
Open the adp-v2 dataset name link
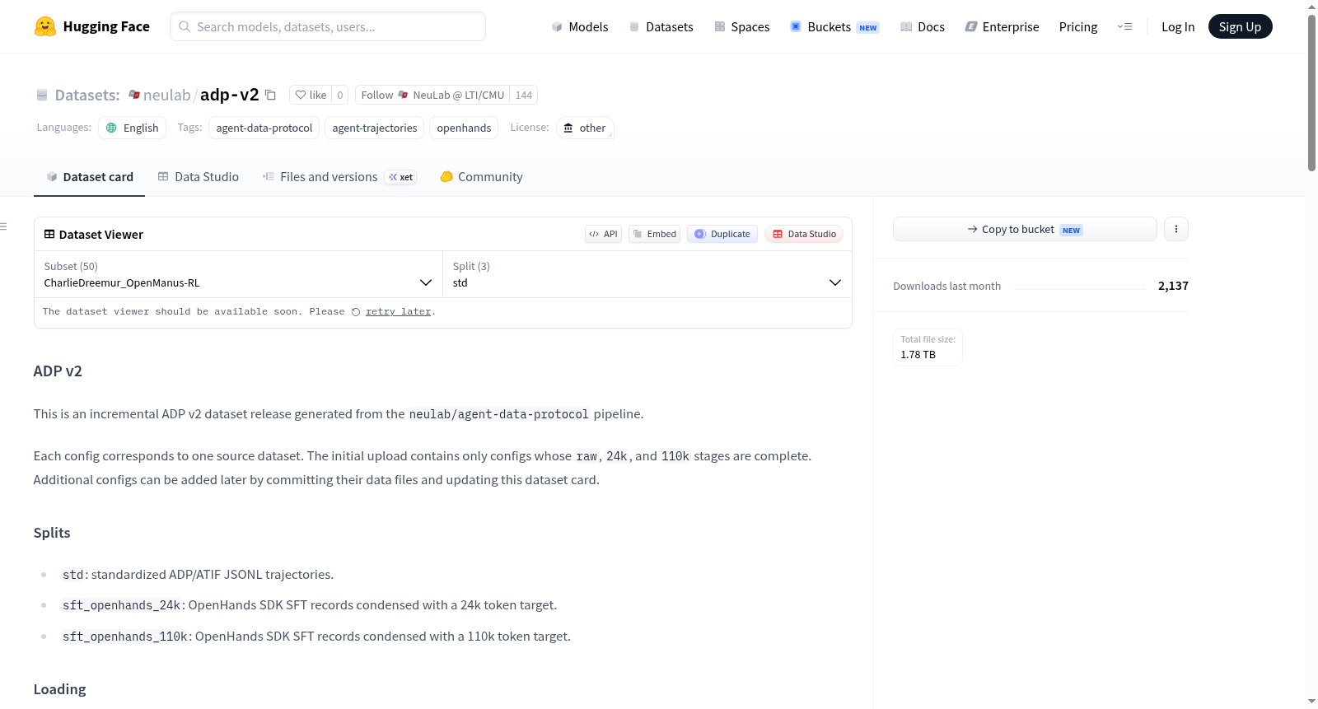[x=230, y=95]
